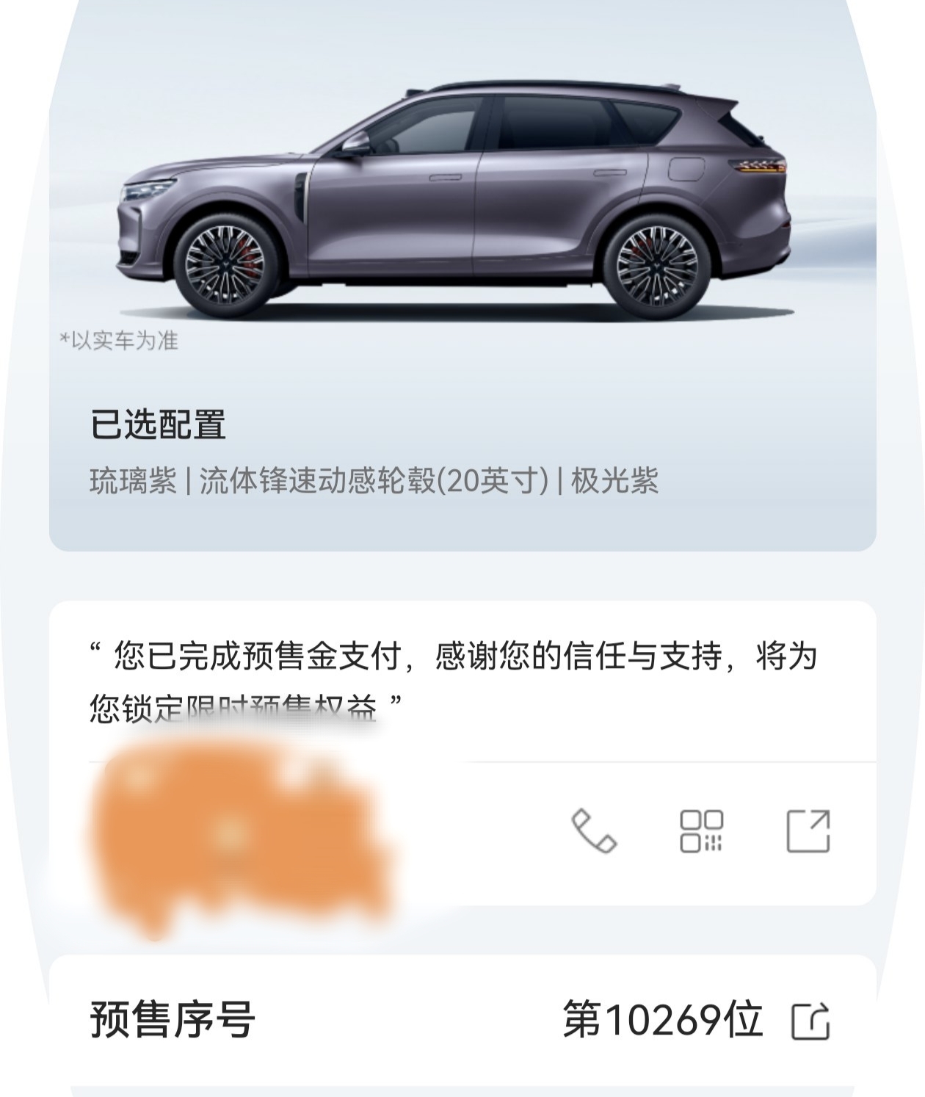Tap the 第10269位 sequence number

point(663,1019)
